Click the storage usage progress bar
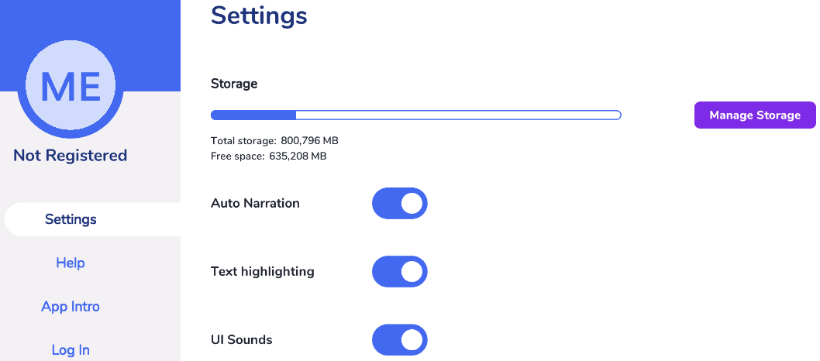 pyautogui.click(x=416, y=115)
